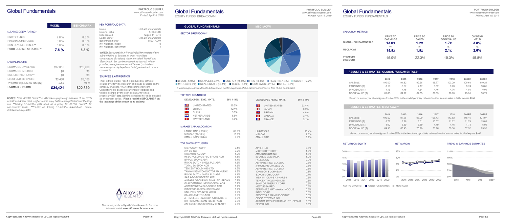This screenshot has height=221, width=506.
Task: Select the Canada flag icon
Action: 258,116
